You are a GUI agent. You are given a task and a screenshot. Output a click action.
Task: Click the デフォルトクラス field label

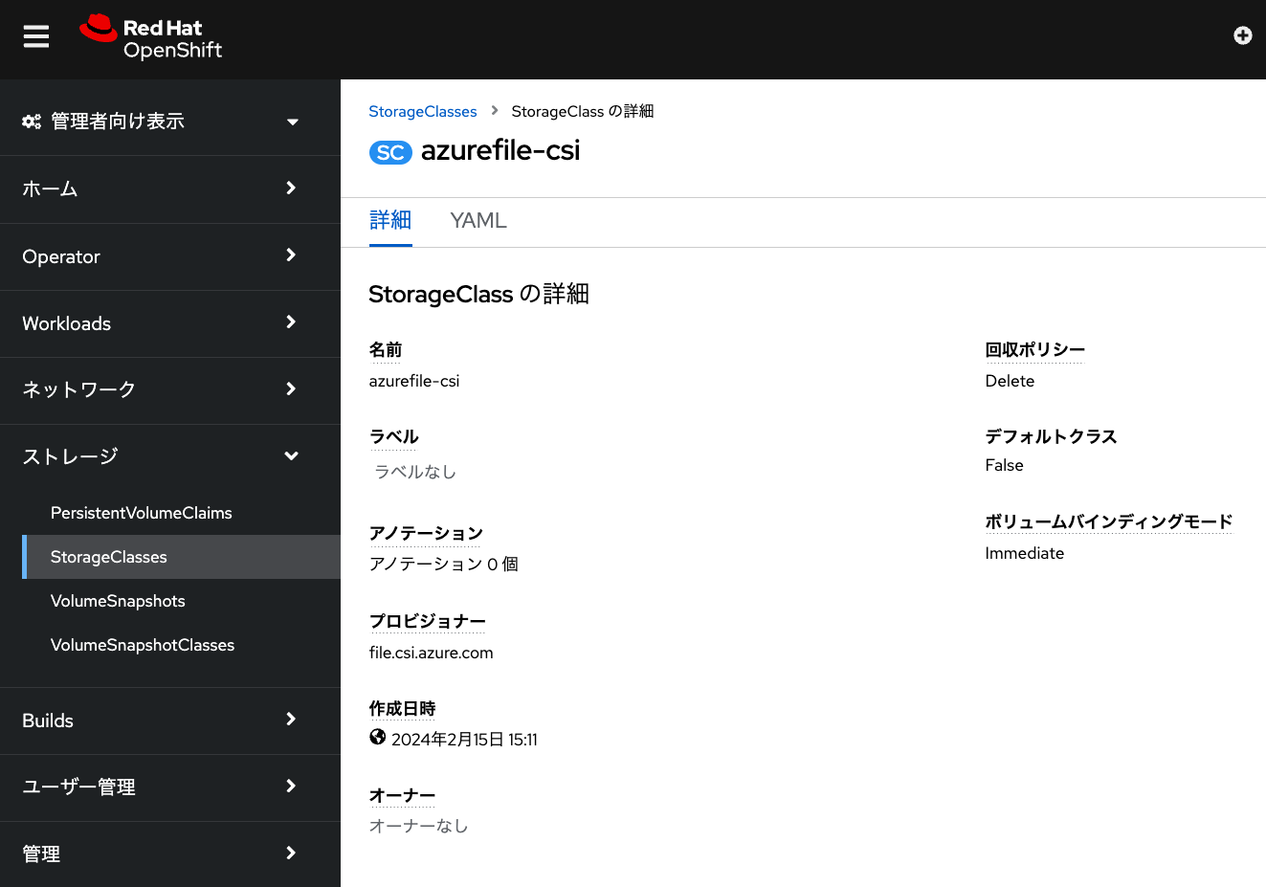1052,437
